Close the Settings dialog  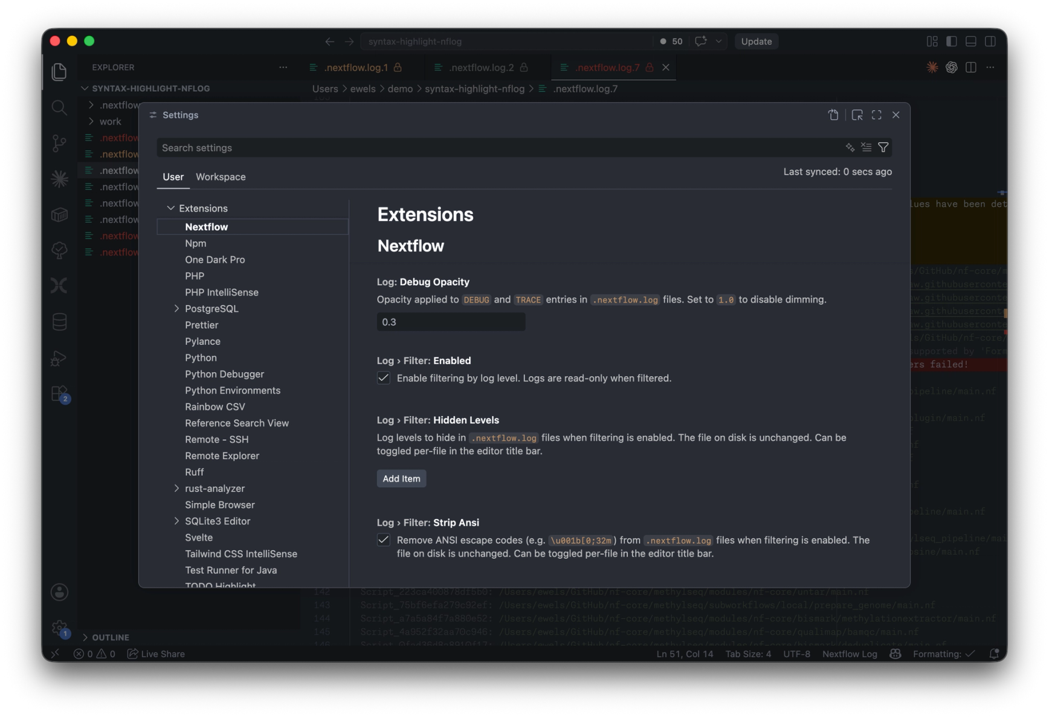pyautogui.click(x=896, y=115)
